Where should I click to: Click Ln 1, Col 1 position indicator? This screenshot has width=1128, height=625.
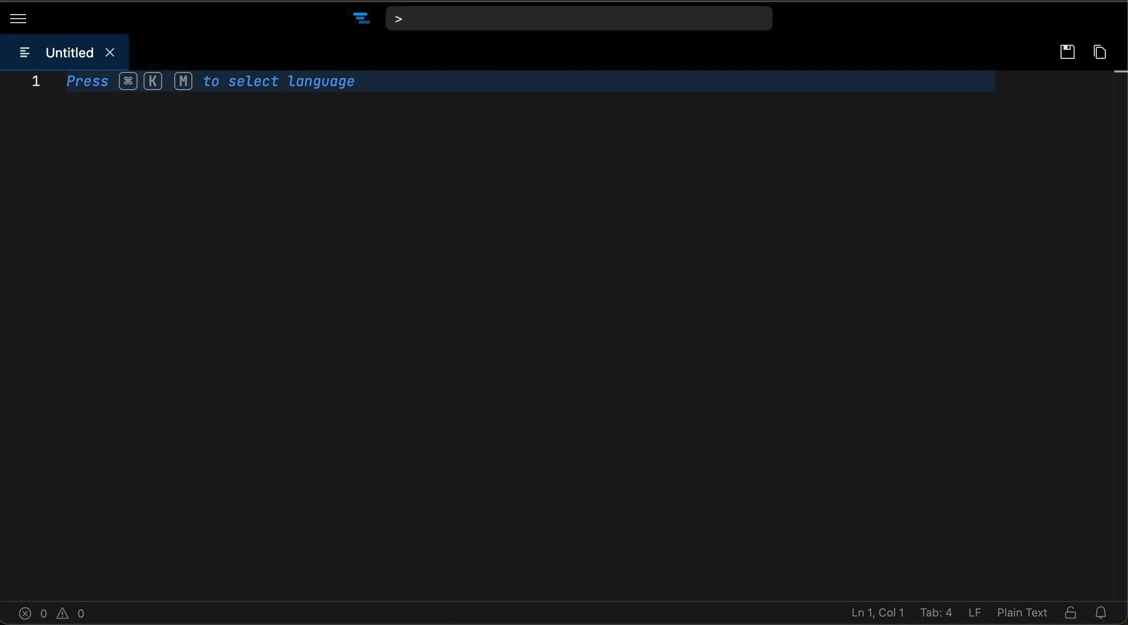[877, 612]
